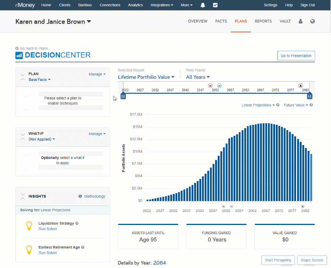Switch to the Facts tab
The height and width of the screenshot is (268, 331).
[x=221, y=21]
